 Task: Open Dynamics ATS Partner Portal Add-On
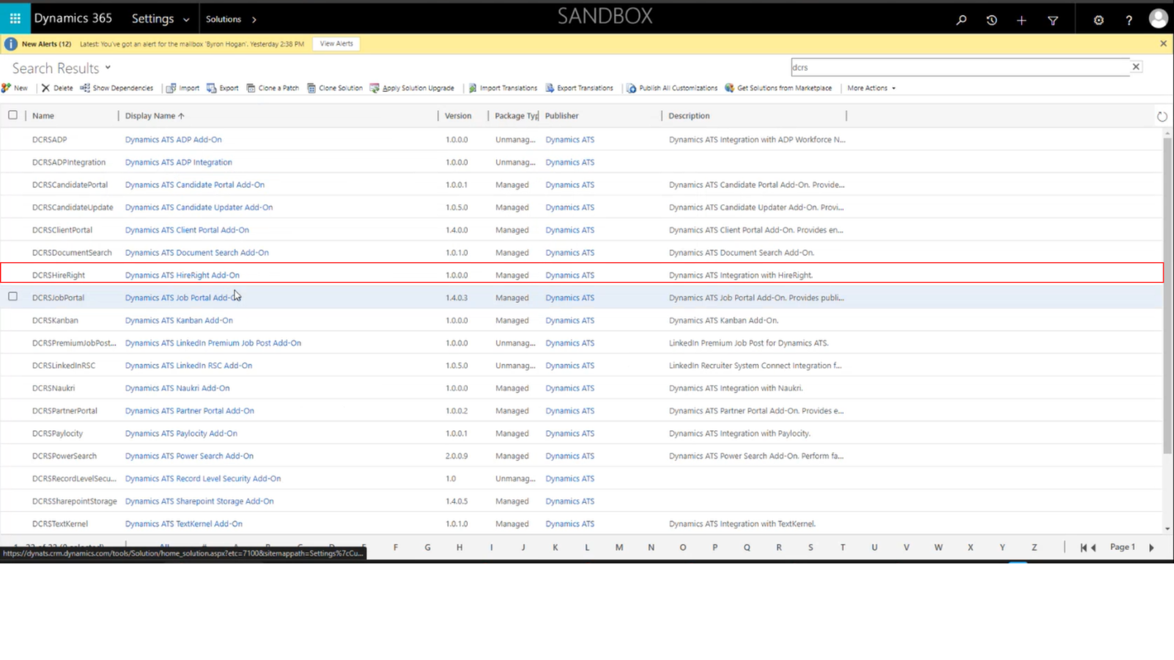pos(190,411)
